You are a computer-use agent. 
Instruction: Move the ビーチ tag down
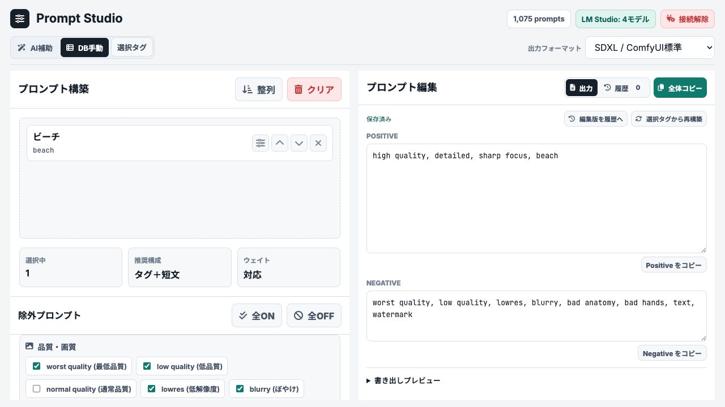pos(299,143)
